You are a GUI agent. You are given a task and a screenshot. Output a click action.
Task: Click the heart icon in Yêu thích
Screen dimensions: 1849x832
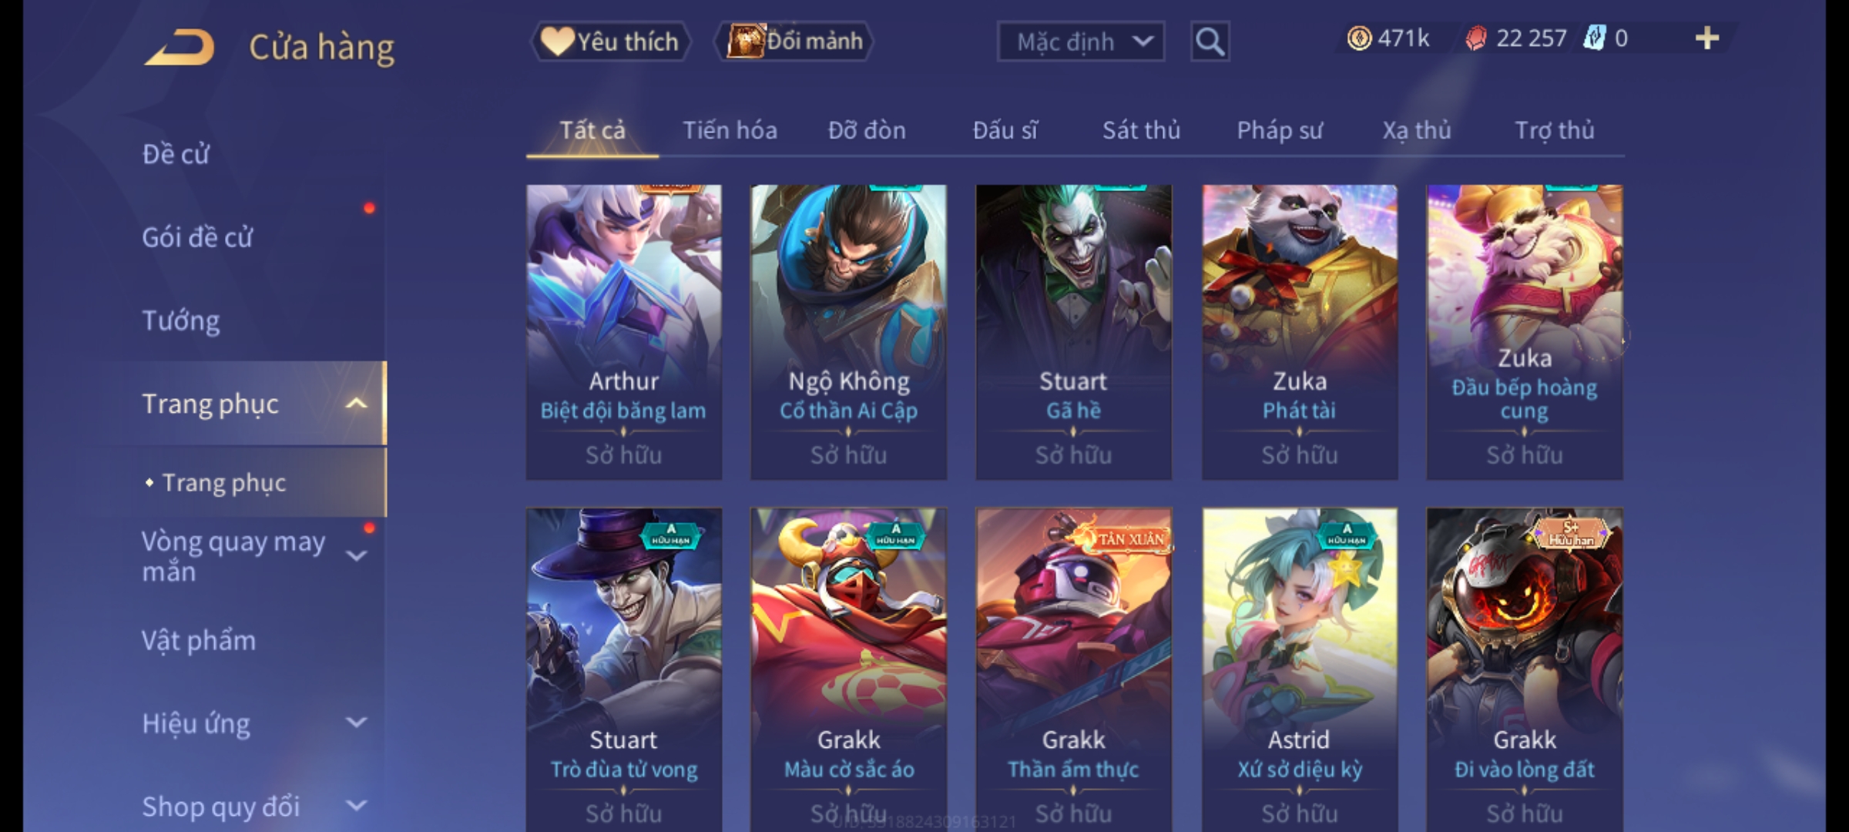click(556, 41)
